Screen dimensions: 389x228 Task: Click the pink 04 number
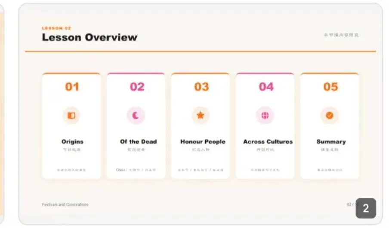click(266, 87)
